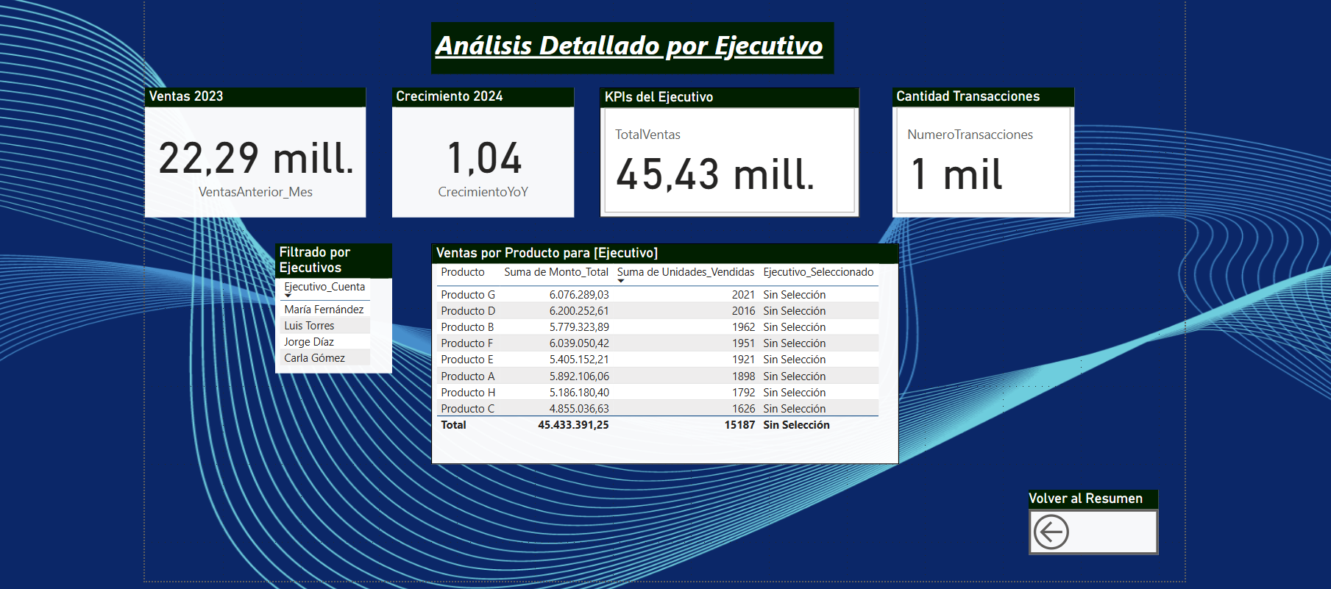Click the NumeroTransacciones card showing 1 mil
1331x589 pixels.
956,175
